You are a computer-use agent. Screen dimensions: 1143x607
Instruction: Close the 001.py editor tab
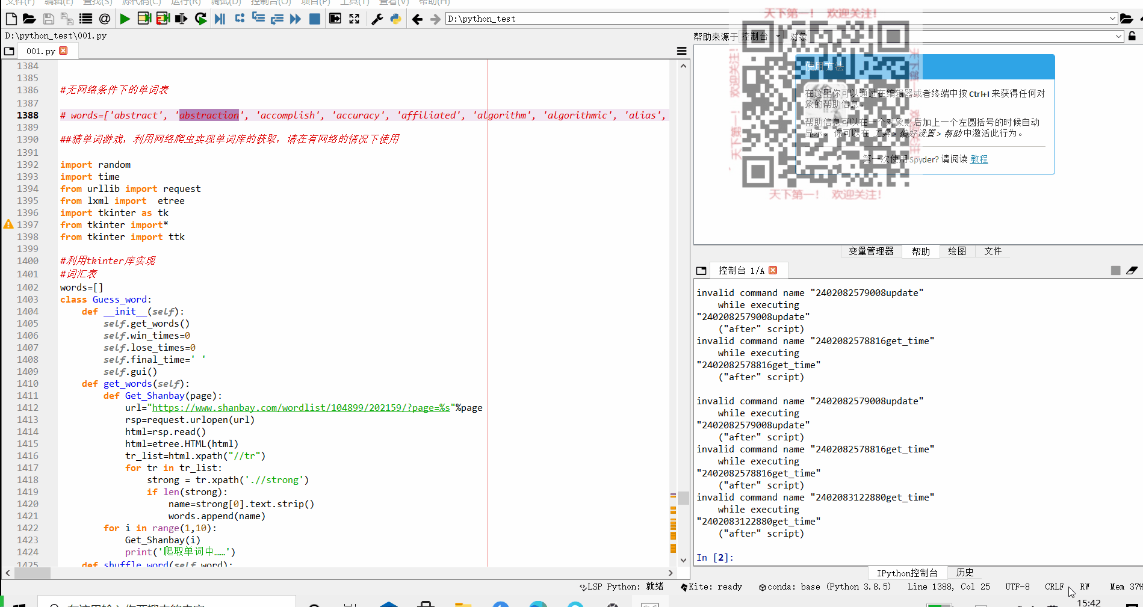[64, 51]
